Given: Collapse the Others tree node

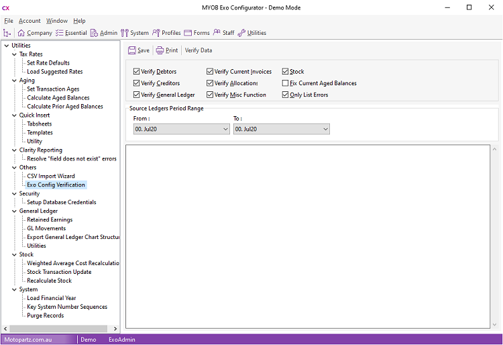Looking at the screenshot, I should 14,167.
